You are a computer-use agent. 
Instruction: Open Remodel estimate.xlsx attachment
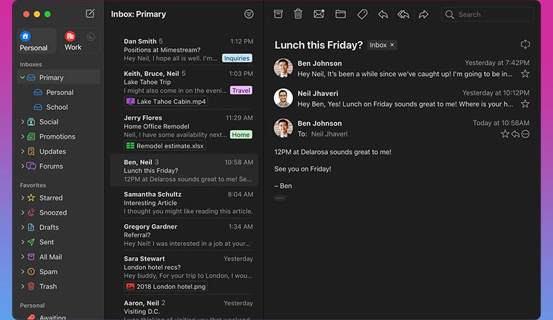165,145
